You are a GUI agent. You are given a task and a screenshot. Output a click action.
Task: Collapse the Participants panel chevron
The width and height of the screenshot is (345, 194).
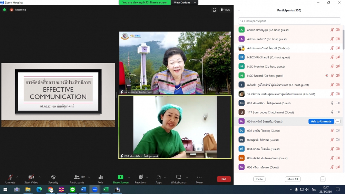(x=239, y=10)
